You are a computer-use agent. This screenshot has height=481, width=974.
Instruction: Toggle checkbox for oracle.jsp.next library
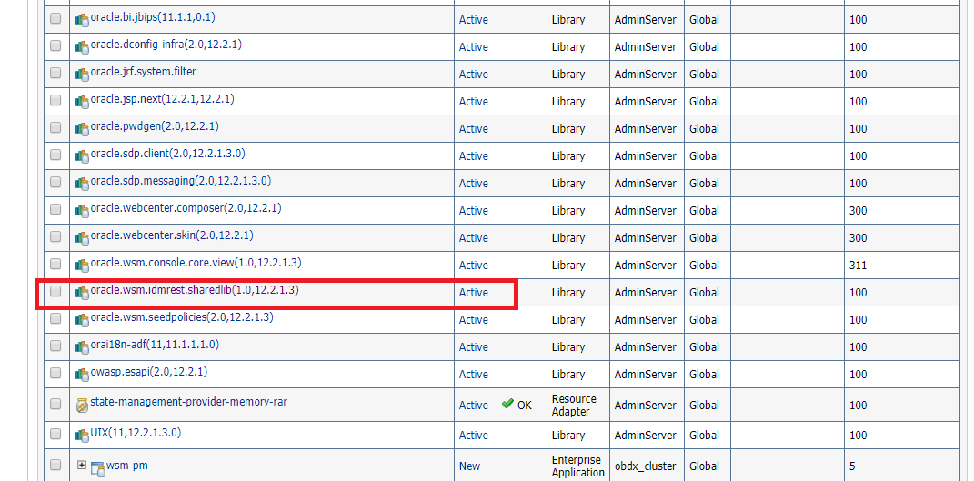[x=55, y=100]
